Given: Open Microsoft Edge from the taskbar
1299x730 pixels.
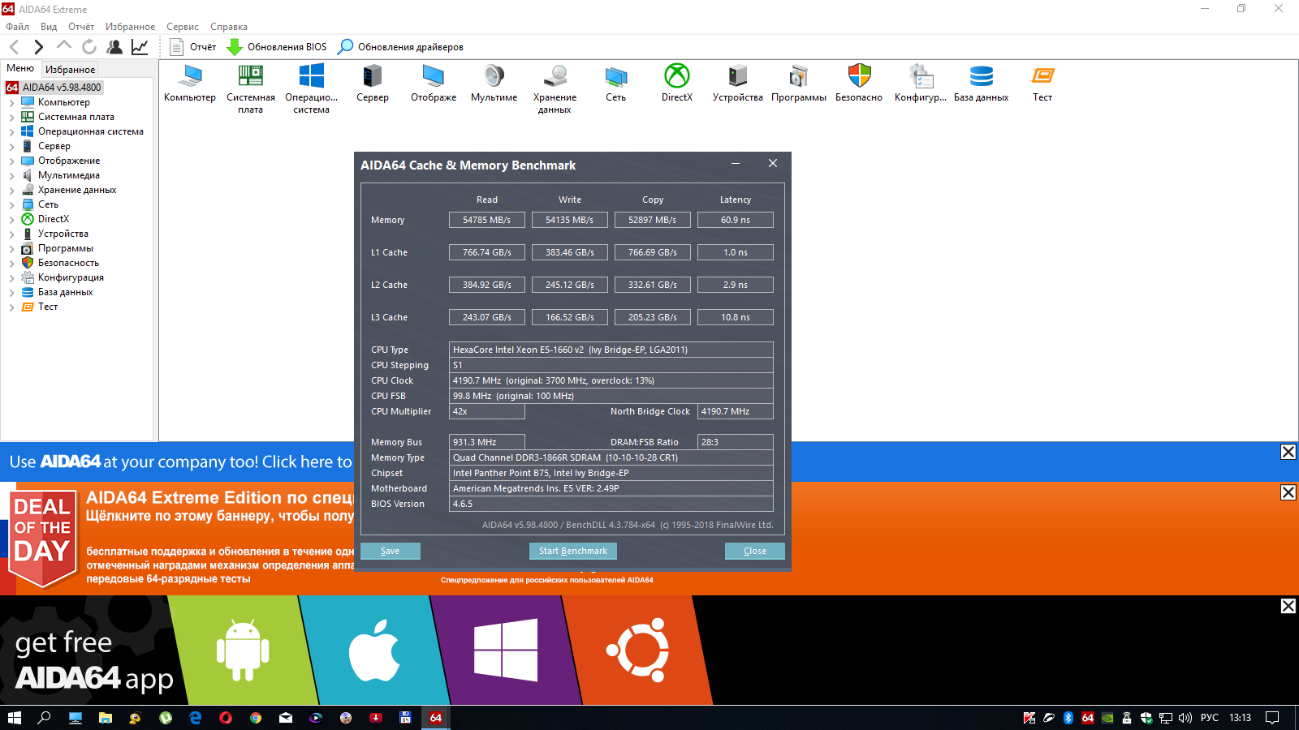Looking at the screenshot, I should coord(196,718).
